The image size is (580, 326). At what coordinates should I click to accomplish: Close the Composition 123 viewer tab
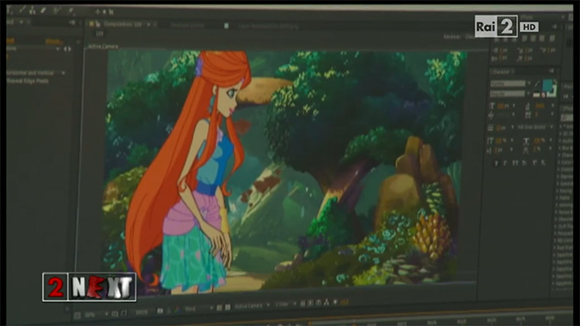pyautogui.click(x=156, y=24)
